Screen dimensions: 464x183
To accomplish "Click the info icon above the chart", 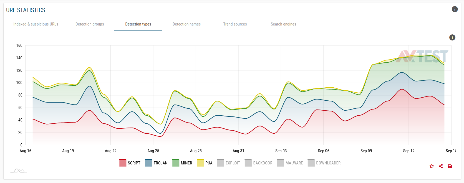I will (452, 37).
